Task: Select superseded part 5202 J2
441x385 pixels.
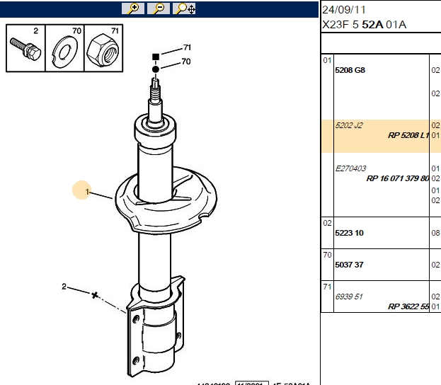Action: pyautogui.click(x=349, y=125)
